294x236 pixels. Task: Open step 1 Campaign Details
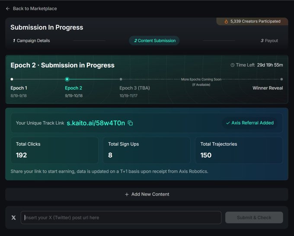[31, 41]
